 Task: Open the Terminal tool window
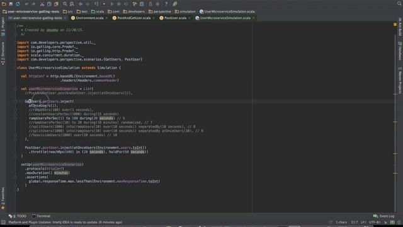41,216
